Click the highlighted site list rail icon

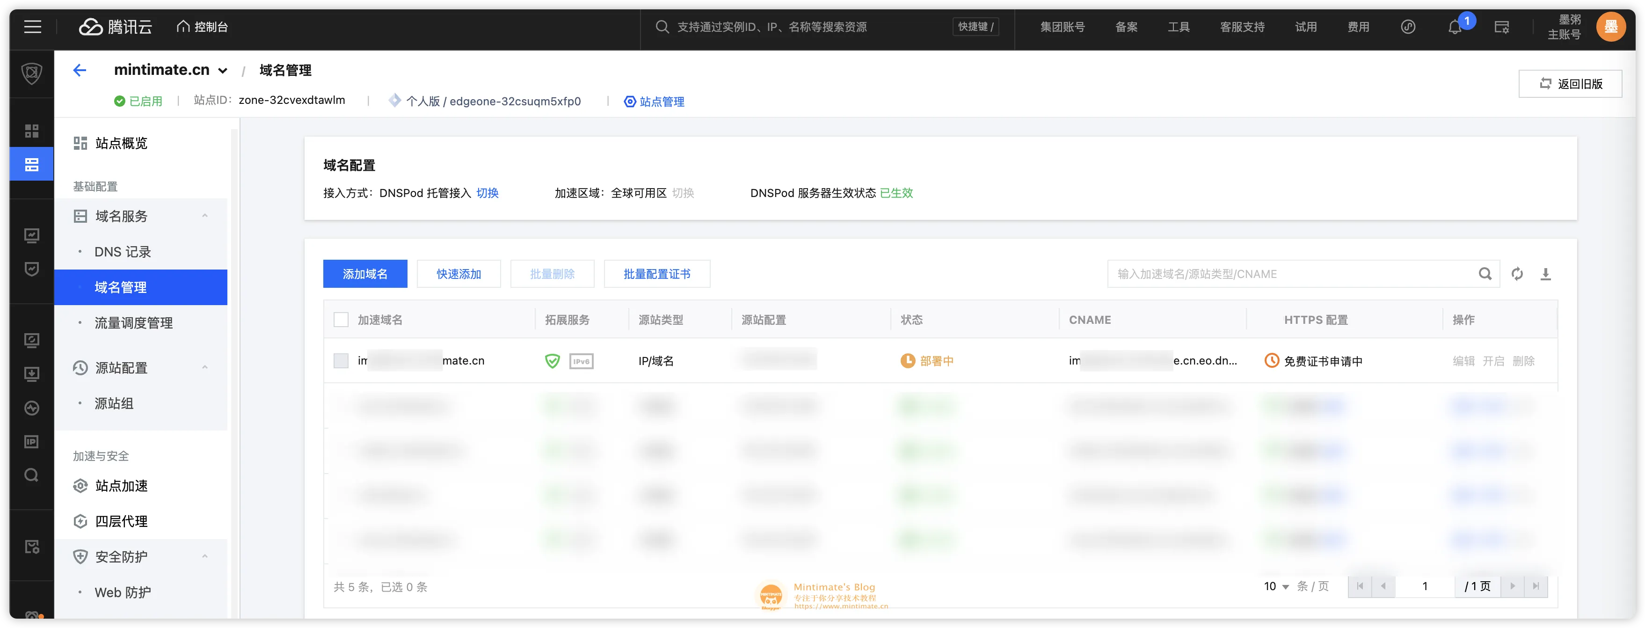pyautogui.click(x=32, y=164)
